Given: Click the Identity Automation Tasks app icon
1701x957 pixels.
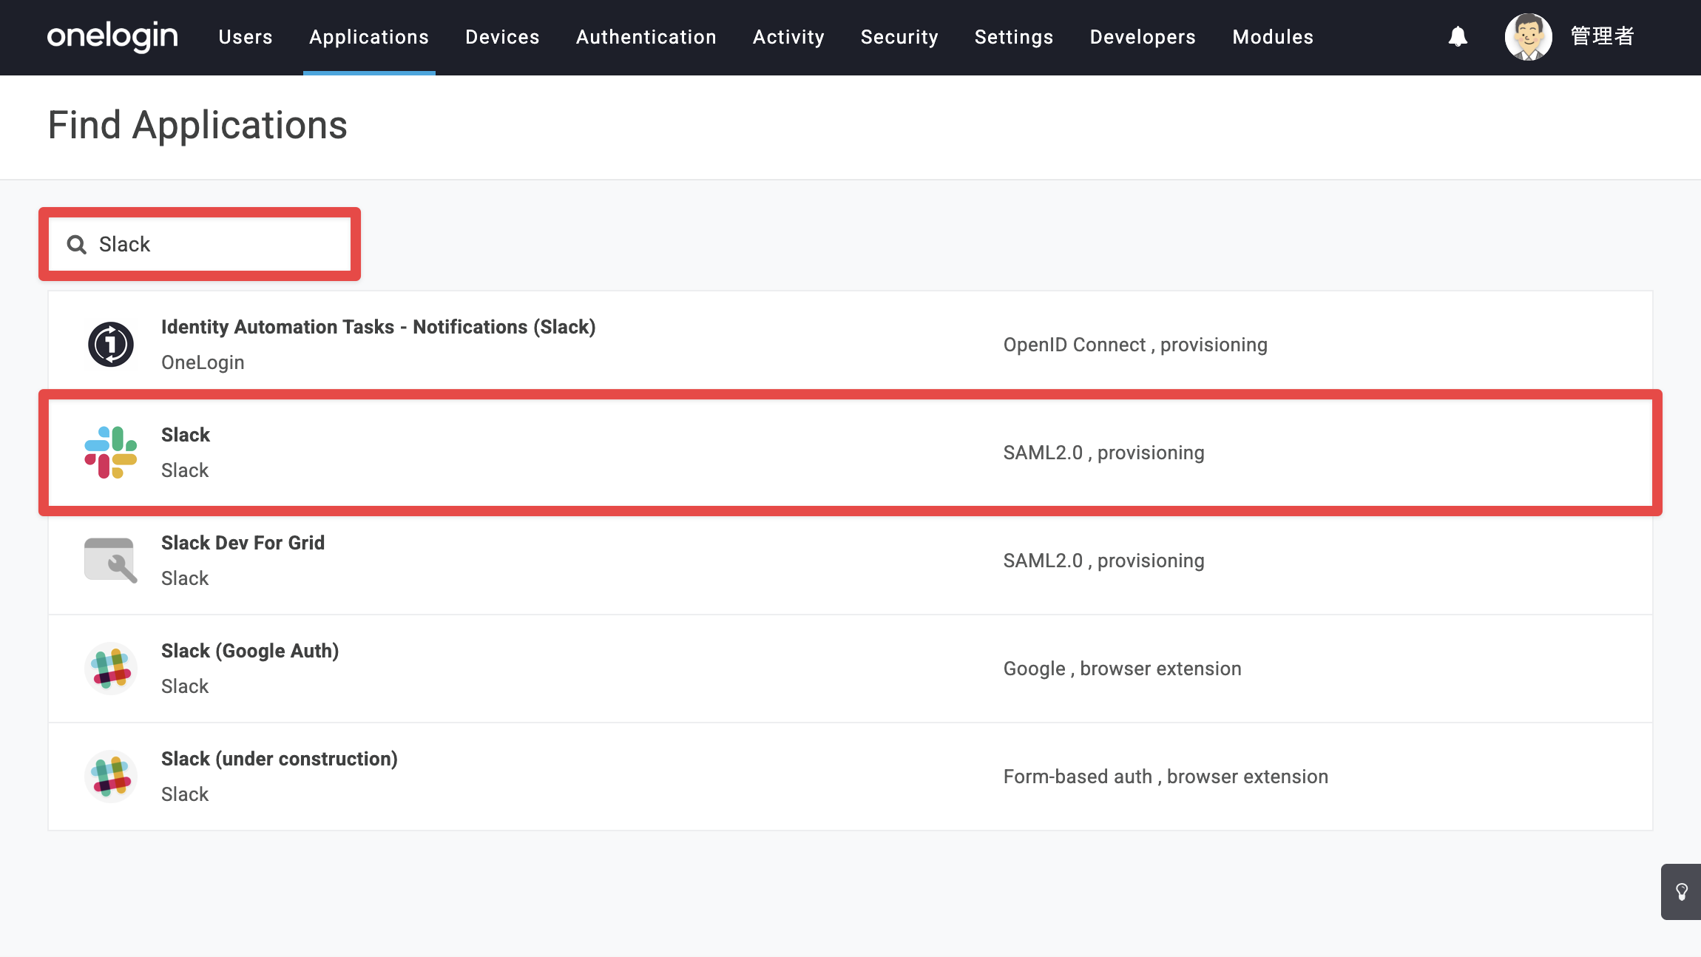Looking at the screenshot, I should 111,345.
